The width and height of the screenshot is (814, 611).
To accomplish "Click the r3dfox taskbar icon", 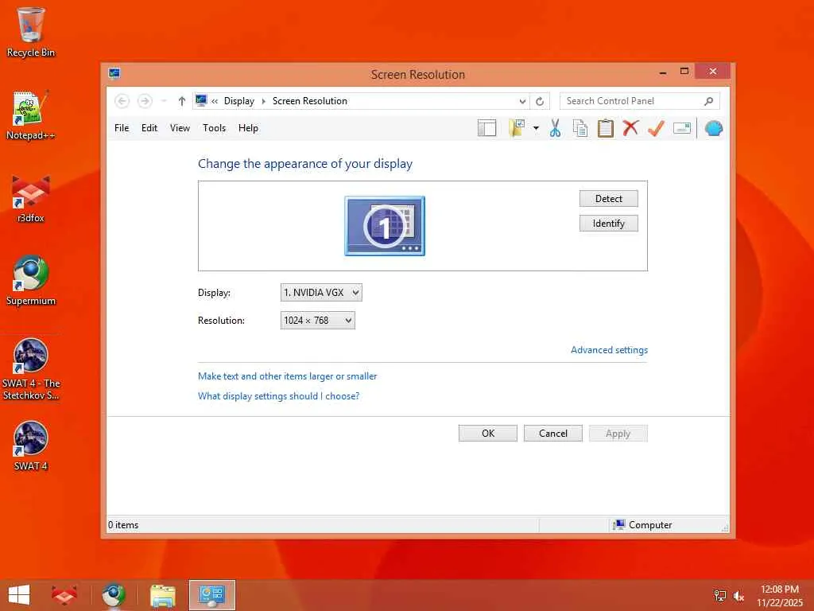I will [64, 595].
